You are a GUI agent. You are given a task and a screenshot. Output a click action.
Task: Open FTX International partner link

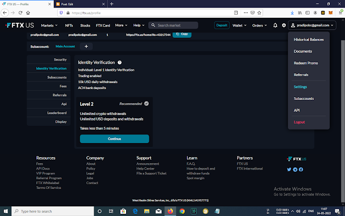[250, 168]
